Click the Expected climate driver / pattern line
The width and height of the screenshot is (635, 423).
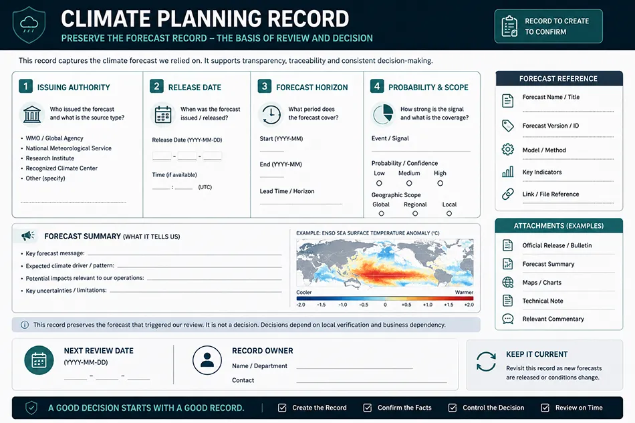[x=200, y=267]
